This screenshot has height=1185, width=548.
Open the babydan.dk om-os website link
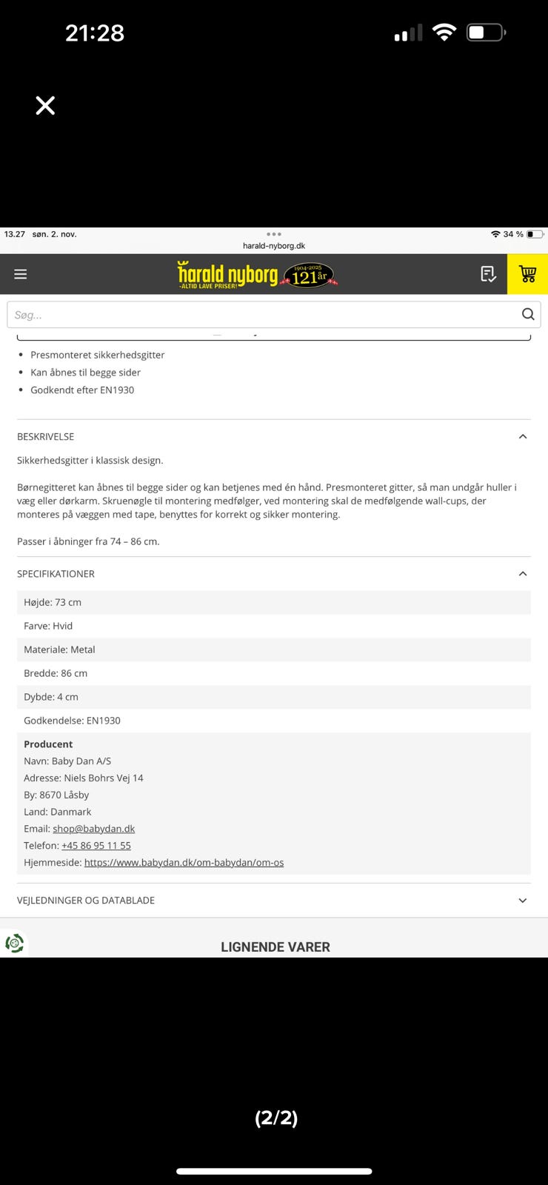point(184,863)
